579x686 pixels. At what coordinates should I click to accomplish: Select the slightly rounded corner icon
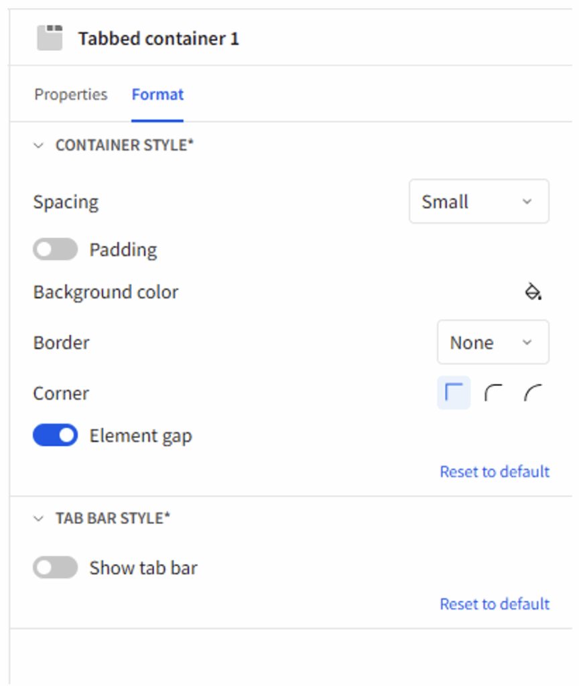(493, 393)
